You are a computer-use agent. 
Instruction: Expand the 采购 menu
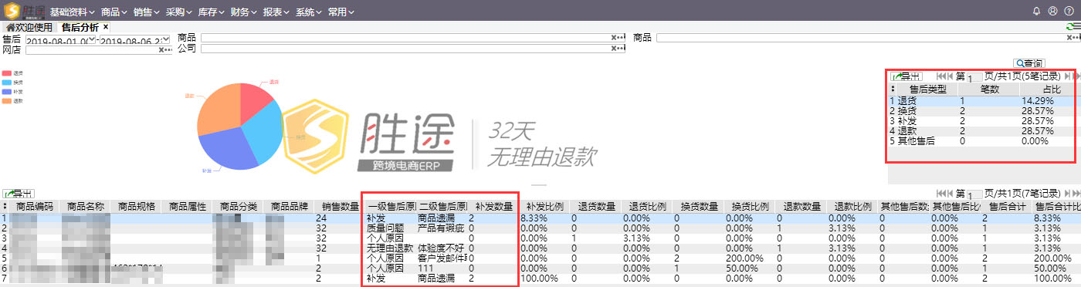(x=179, y=12)
